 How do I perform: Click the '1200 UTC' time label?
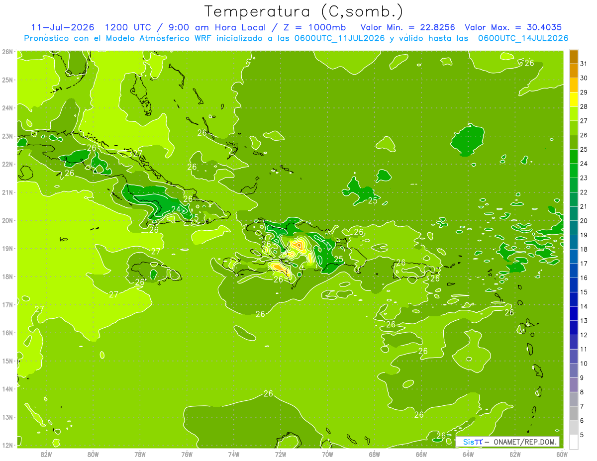pos(128,27)
